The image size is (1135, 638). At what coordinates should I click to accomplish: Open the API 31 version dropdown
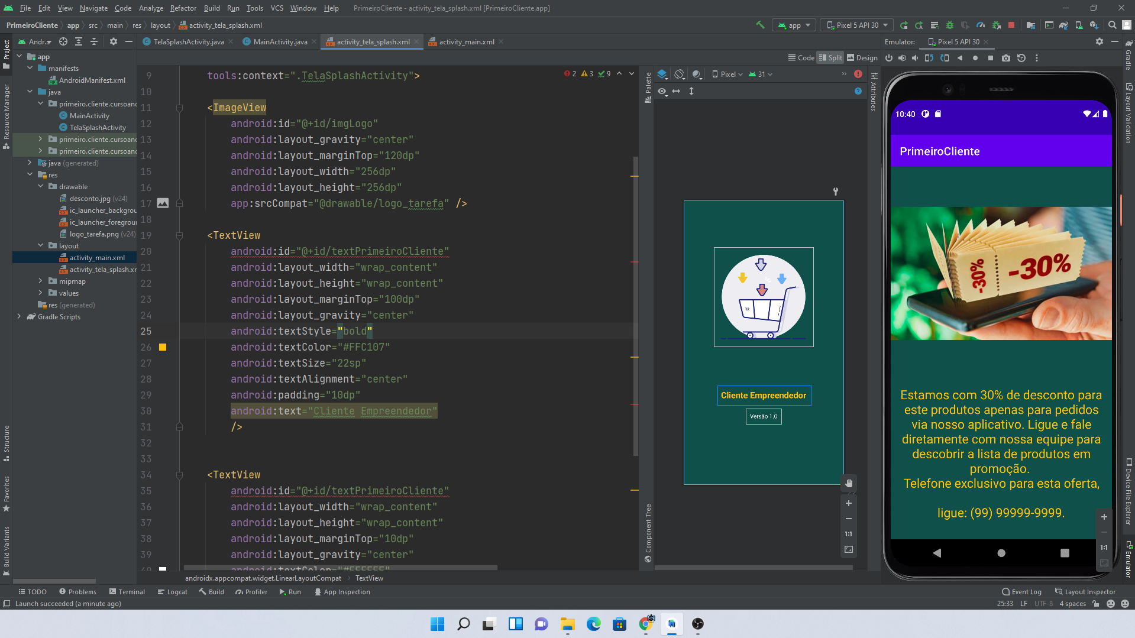pos(761,75)
